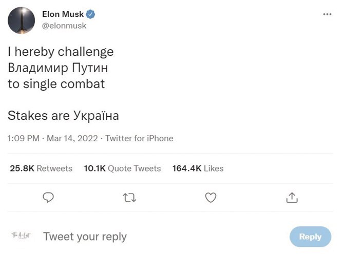The width and height of the screenshot is (342, 256).
Task: Click the Stakes are Україна line
Action: pyautogui.click(x=63, y=115)
